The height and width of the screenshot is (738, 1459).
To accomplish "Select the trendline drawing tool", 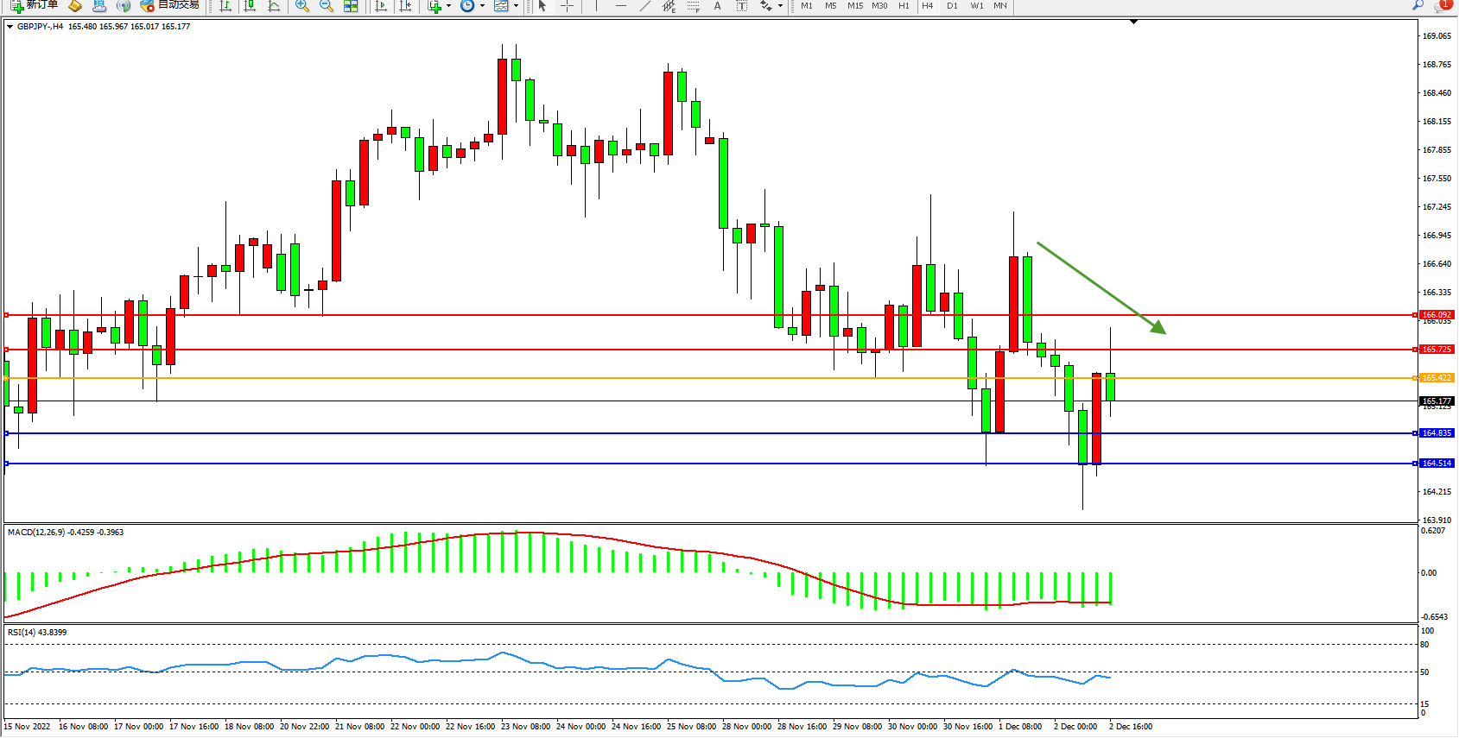I will tap(644, 6).
